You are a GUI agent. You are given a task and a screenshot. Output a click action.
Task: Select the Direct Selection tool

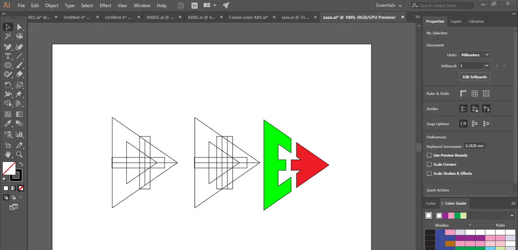[19, 27]
